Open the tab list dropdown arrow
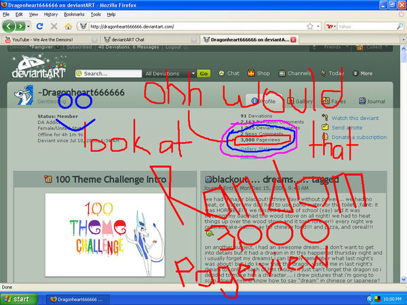407x305 pixels. pos(404,40)
